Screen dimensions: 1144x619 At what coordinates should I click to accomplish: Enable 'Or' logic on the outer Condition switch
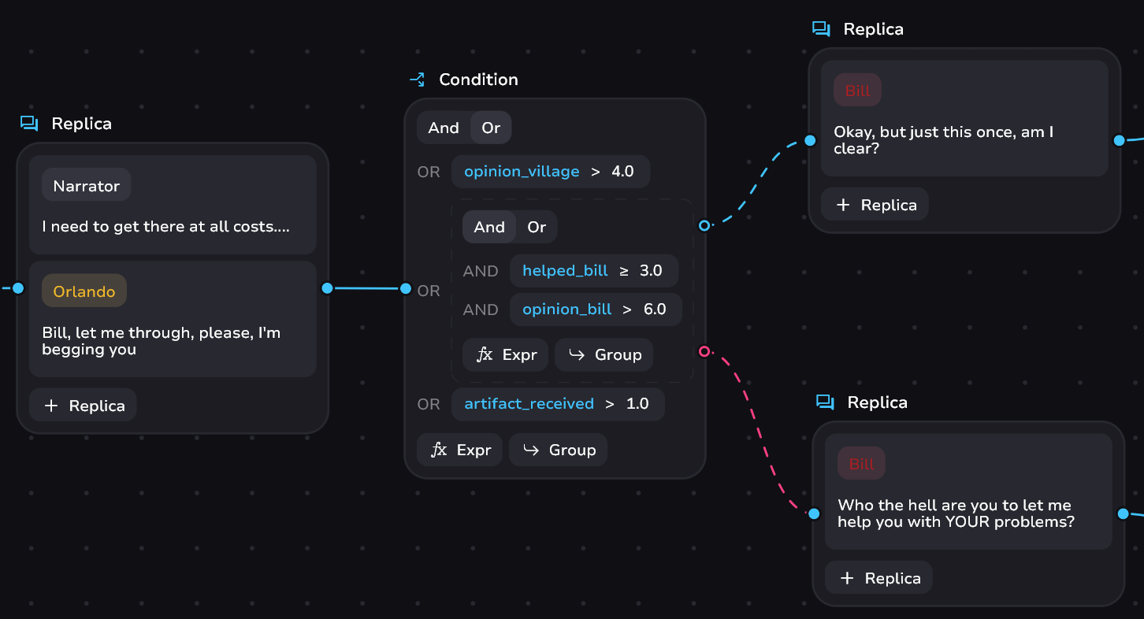point(490,127)
